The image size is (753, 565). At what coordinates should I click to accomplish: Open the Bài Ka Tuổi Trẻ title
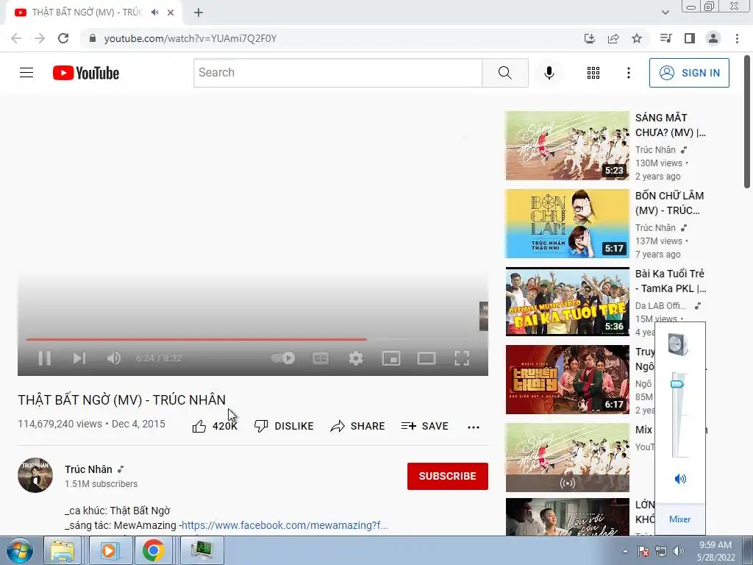coord(671,281)
